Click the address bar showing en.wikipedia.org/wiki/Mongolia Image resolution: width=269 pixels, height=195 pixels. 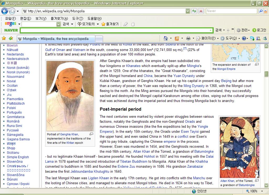pyautogui.click(x=104, y=11)
